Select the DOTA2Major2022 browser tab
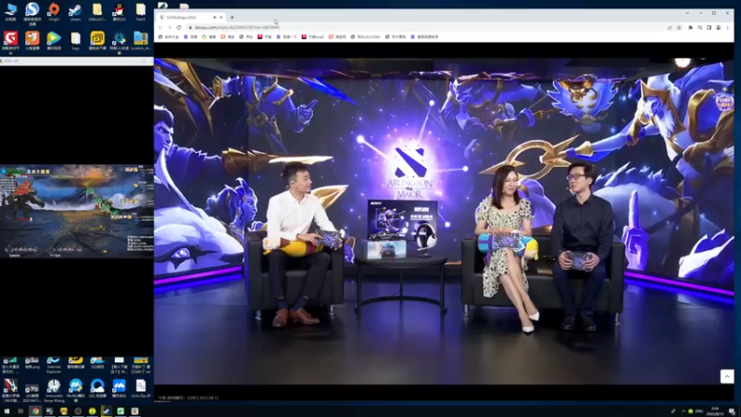The width and height of the screenshot is (741, 417). pyautogui.click(x=192, y=18)
